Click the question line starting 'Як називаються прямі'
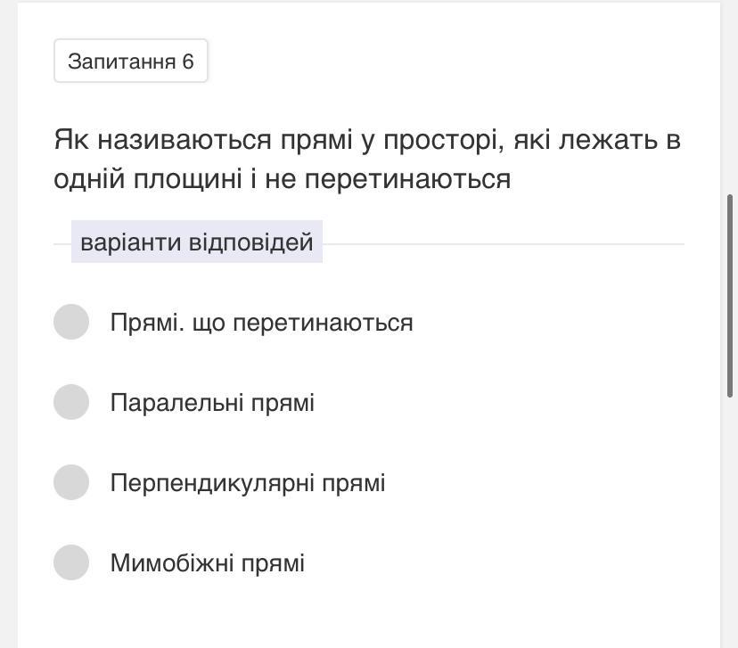 click(366, 140)
